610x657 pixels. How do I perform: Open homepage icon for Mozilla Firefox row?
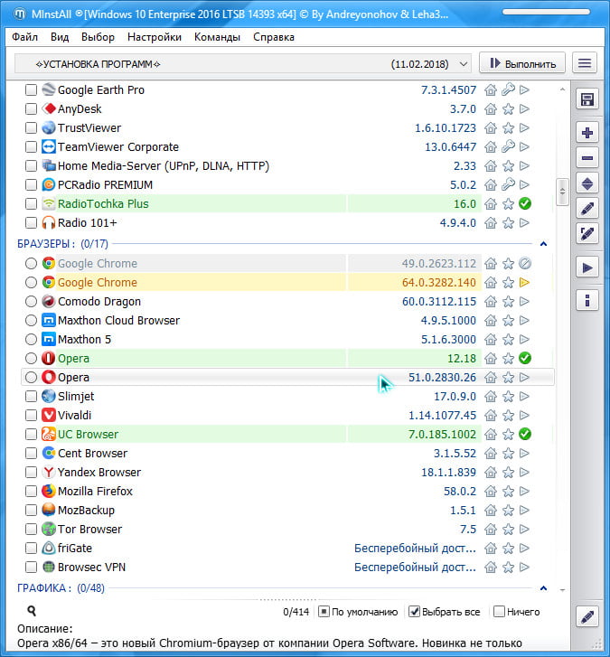[x=491, y=492]
